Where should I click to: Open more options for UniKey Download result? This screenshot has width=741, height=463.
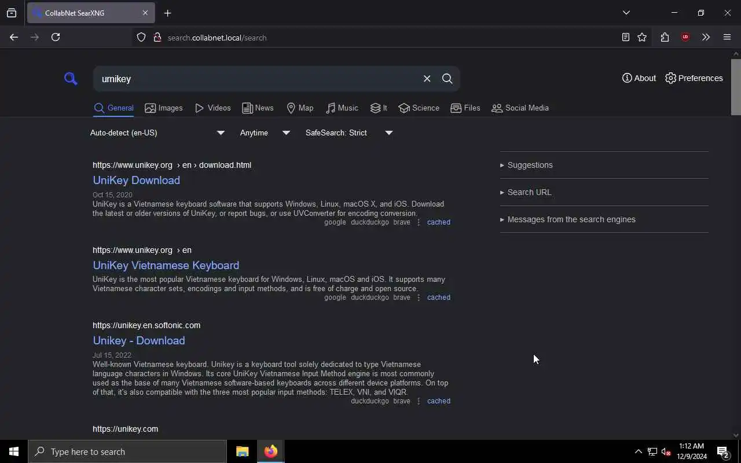tap(419, 222)
